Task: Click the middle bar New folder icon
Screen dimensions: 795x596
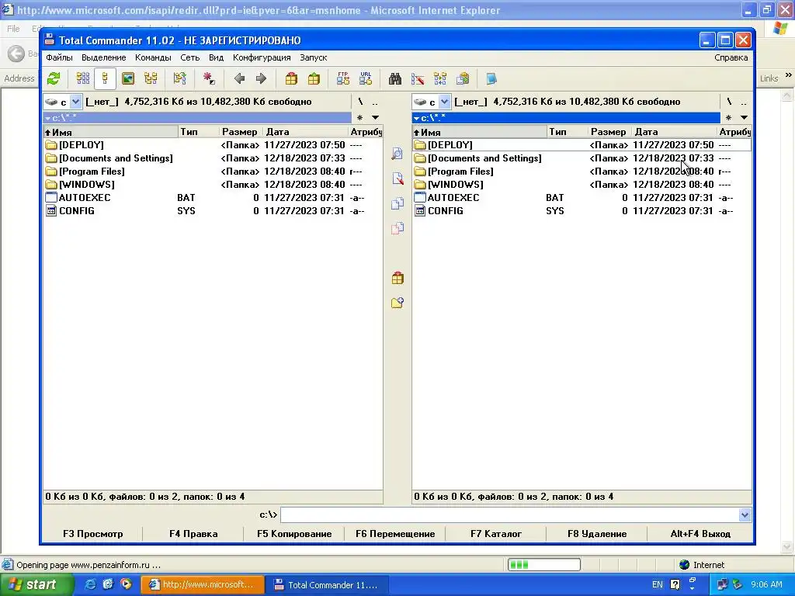Action: click(x=397, y=303)
